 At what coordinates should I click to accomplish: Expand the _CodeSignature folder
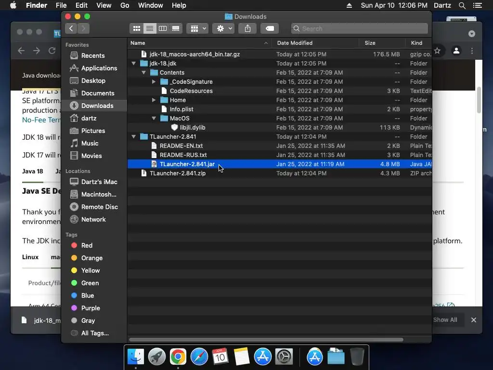coord(154,82)
